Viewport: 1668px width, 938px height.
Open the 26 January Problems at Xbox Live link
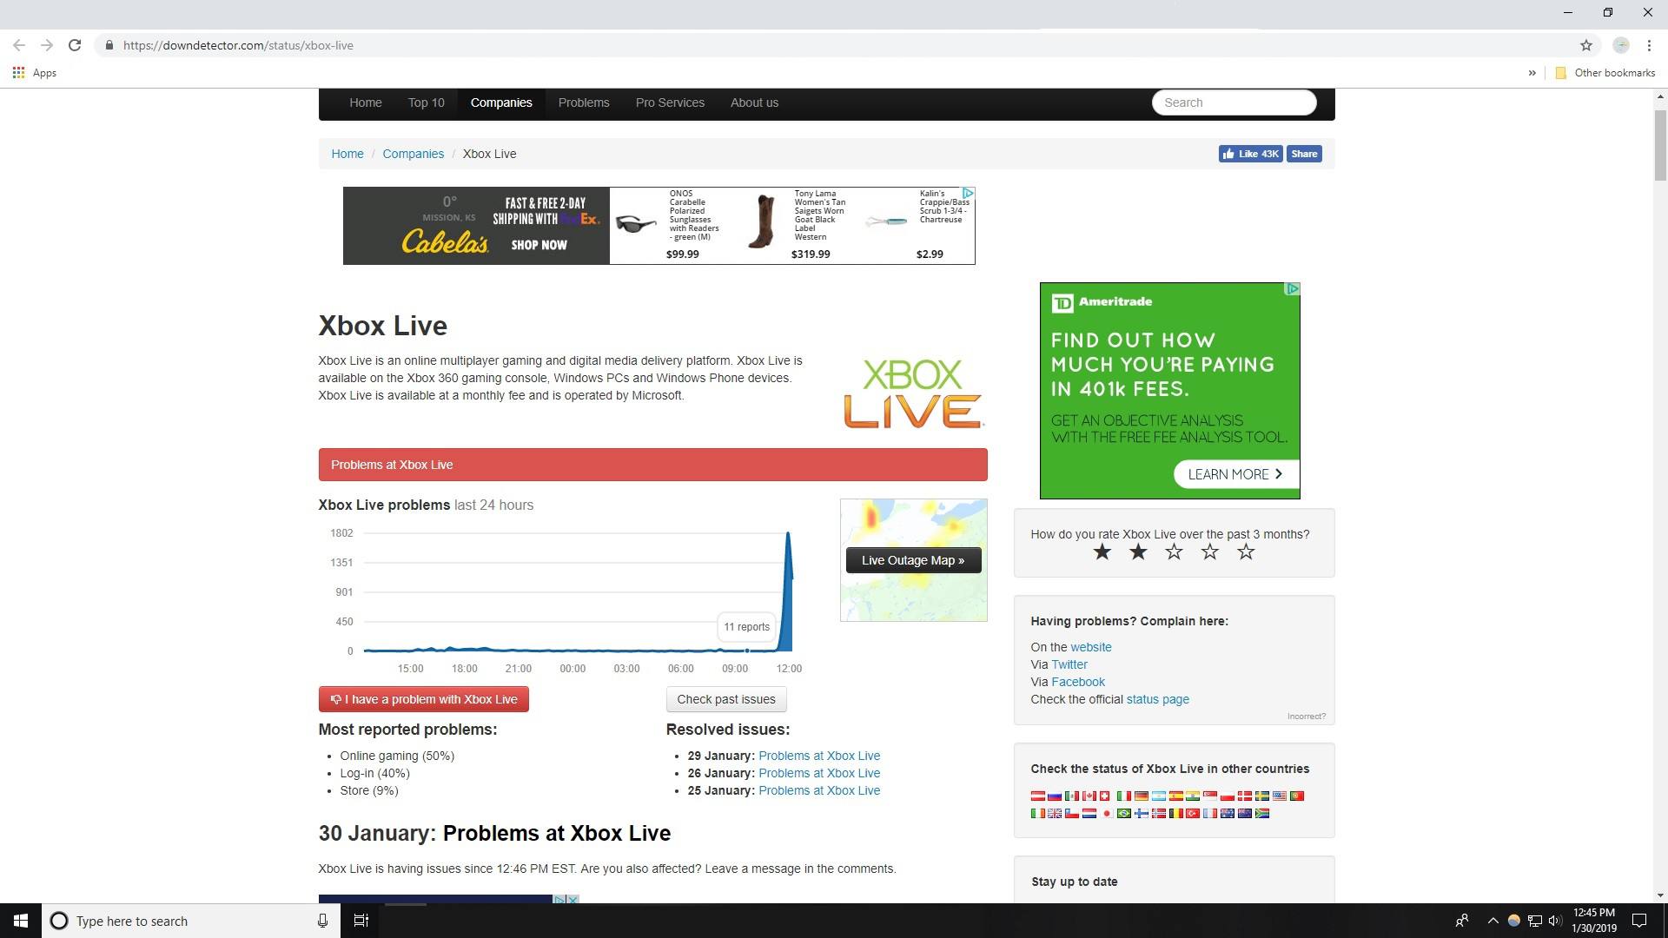click(x=819, y=773)
